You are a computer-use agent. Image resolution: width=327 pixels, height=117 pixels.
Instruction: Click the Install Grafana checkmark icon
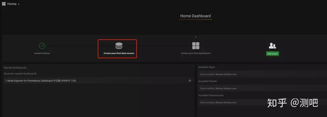click(x=42, y=46)
